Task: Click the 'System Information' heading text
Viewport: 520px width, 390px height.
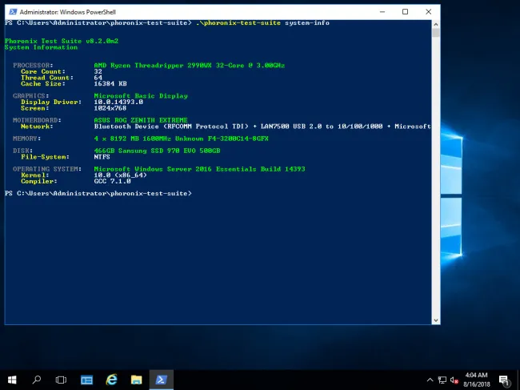Action: (41, 47)
